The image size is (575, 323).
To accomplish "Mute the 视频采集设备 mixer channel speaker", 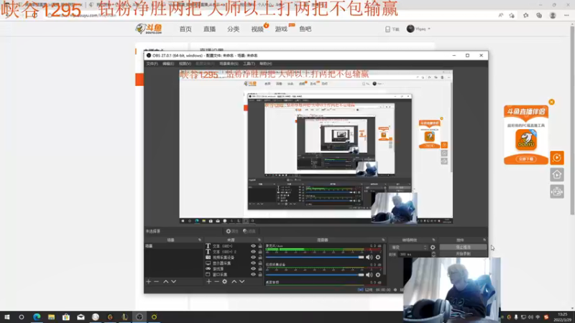I will coord(369,275).
